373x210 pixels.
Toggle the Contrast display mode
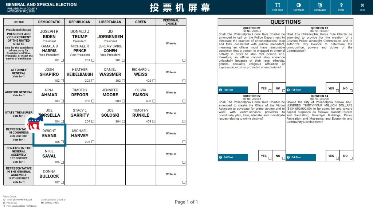(x=298, y=7)
